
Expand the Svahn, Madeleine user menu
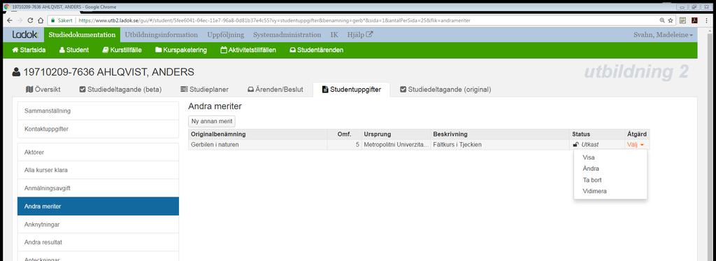tap(663, 35)
